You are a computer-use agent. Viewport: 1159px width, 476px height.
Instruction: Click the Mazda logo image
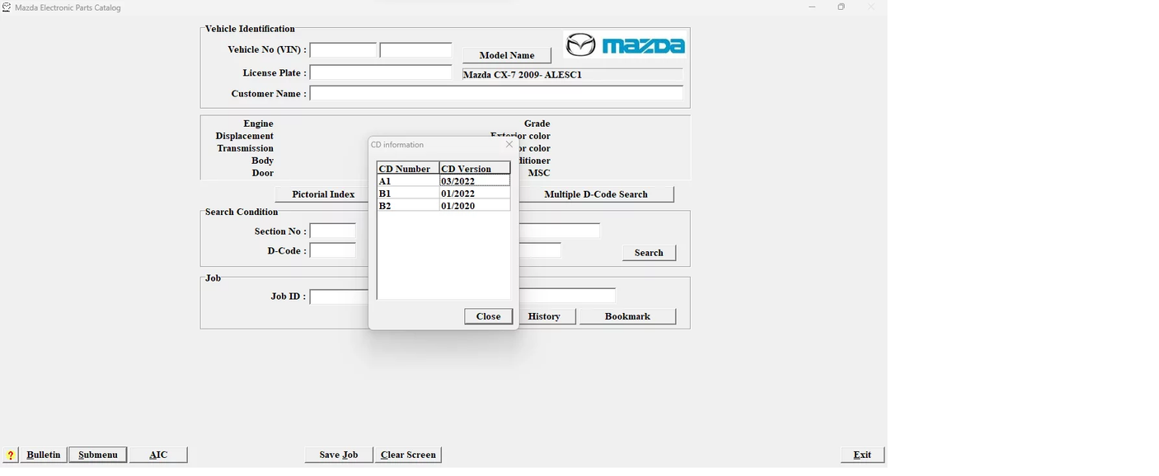pyautogui.click(x=625, y=45)
